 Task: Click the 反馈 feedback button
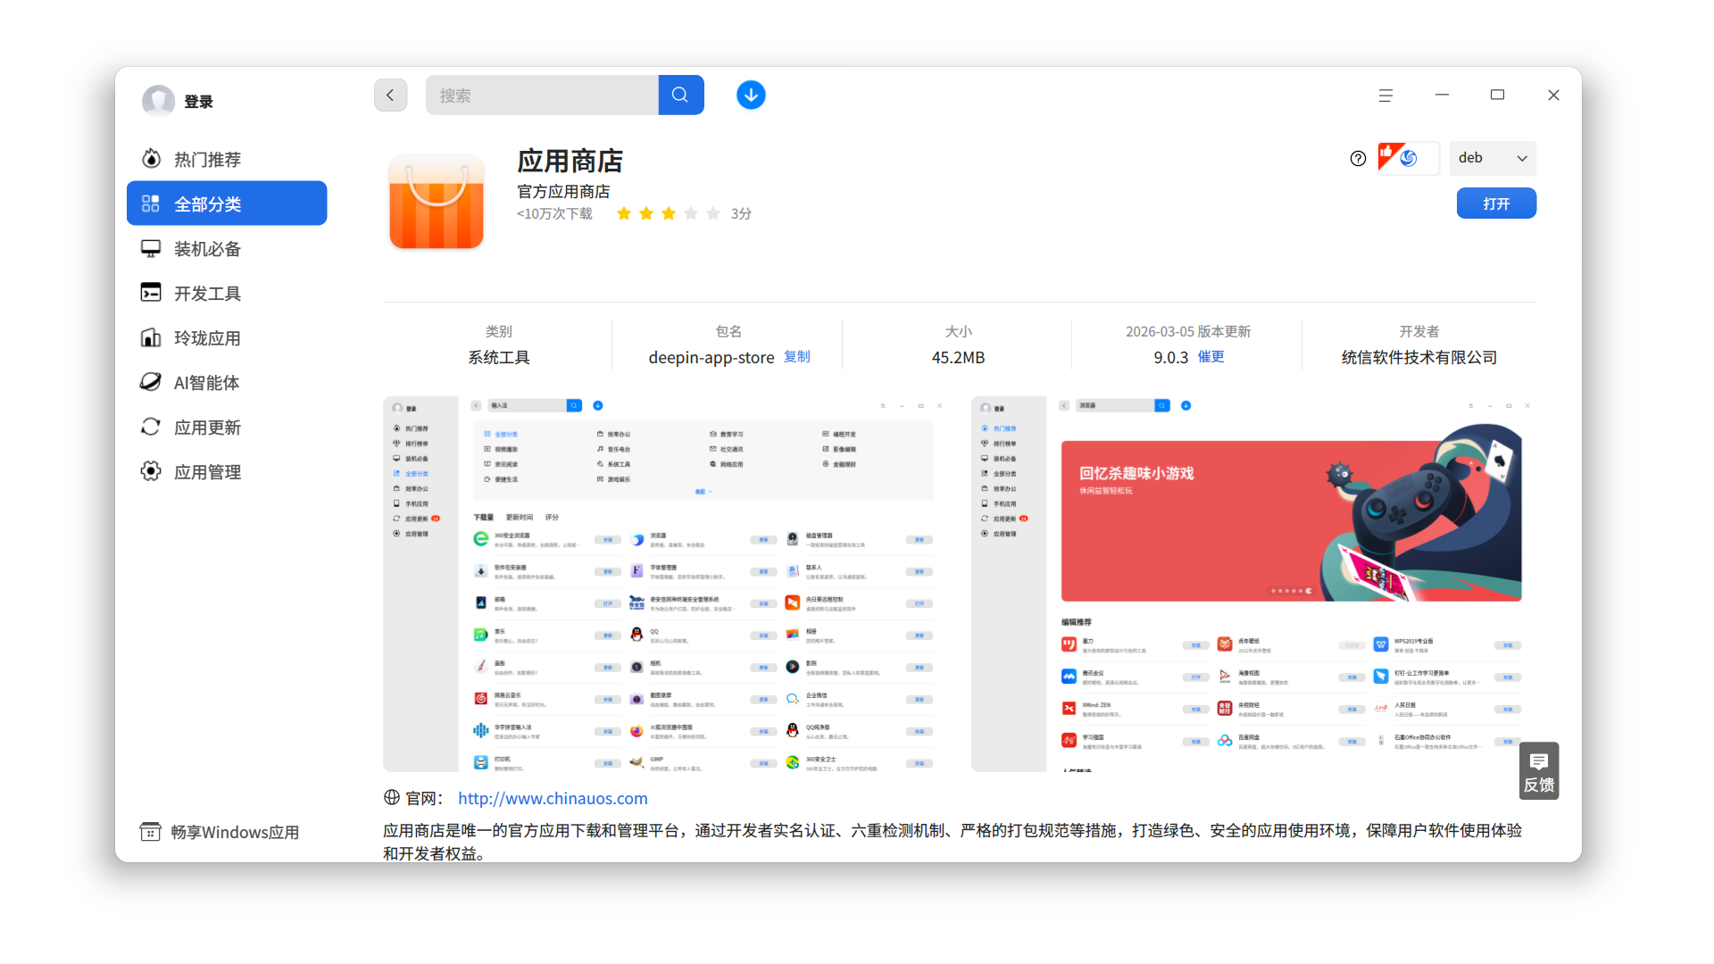point(1539,771)
